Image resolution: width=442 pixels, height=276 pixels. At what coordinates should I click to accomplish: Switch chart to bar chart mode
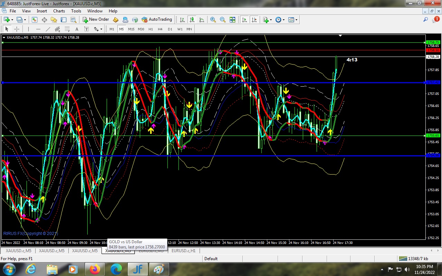click(182, 20)
